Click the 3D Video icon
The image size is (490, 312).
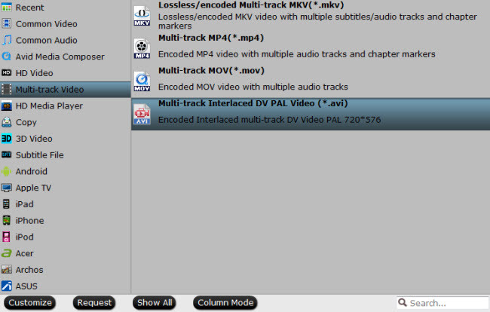point(6,139)
